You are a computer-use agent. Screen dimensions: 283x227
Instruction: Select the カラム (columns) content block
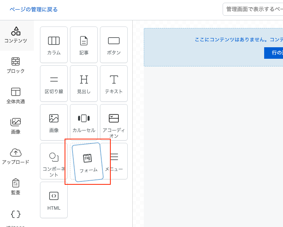[54, 45]
